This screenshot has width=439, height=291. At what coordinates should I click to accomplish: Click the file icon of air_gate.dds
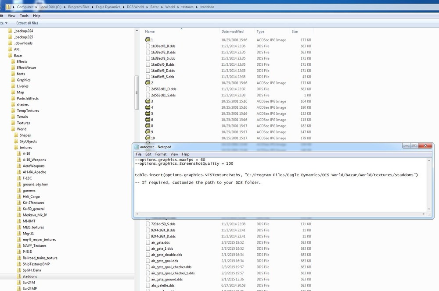click(x=148, y=242)
